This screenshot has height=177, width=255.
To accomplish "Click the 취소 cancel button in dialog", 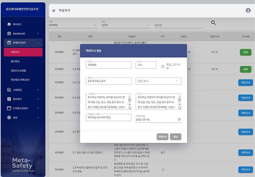I will (176, 137).
